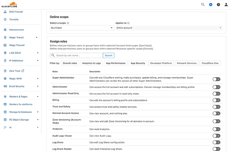Click the Interconnects sidebar icon
Viewport: 231px width, 151px height.
5,30
